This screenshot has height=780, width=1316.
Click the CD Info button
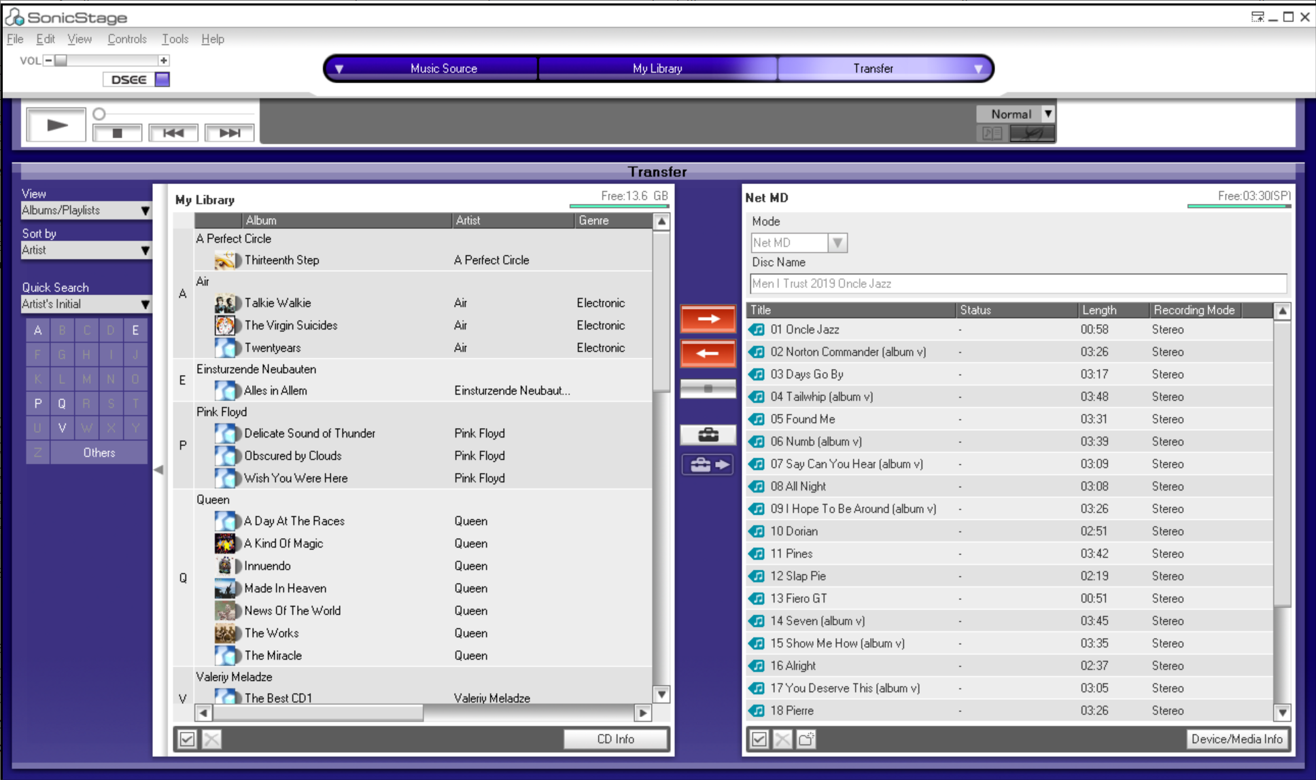[x=615, y=739]
